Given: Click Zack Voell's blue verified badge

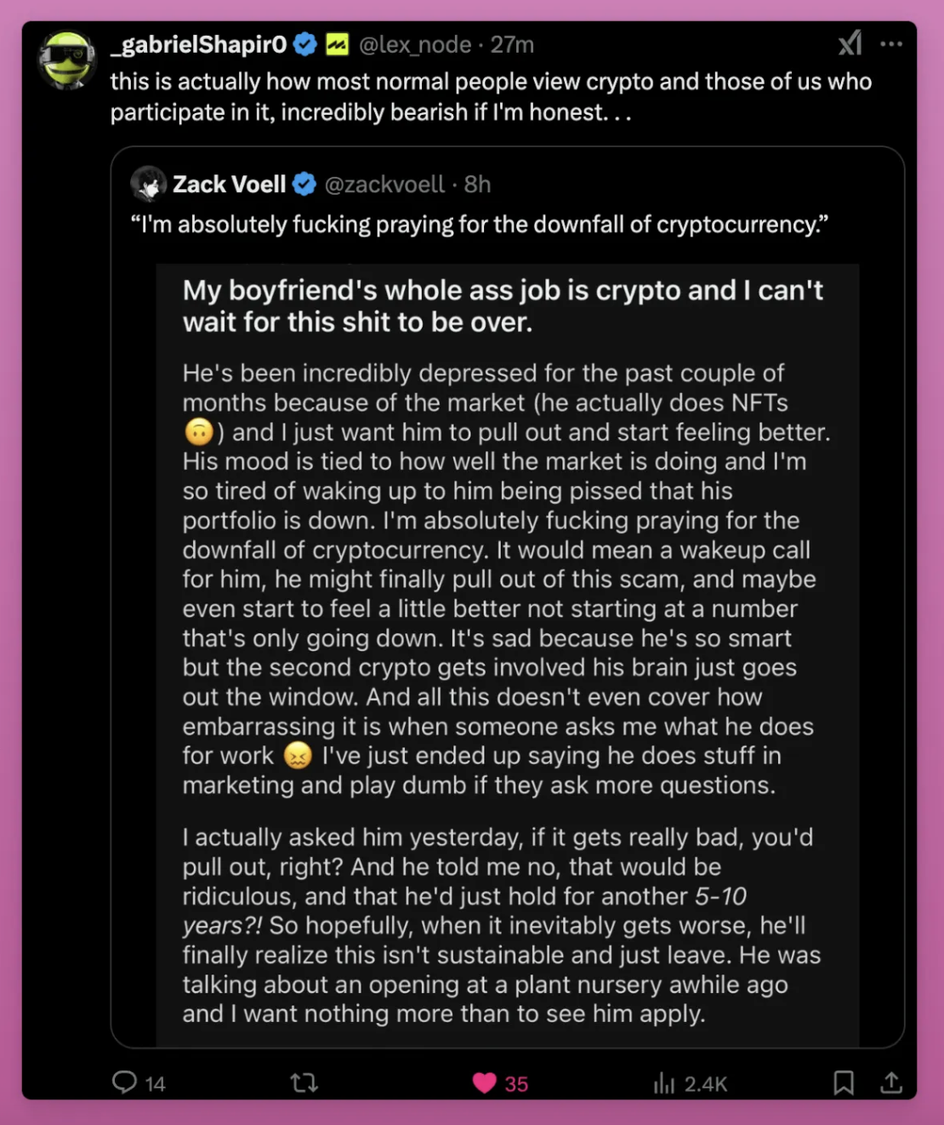Looking at the screenshot, I should coord(304,184).
